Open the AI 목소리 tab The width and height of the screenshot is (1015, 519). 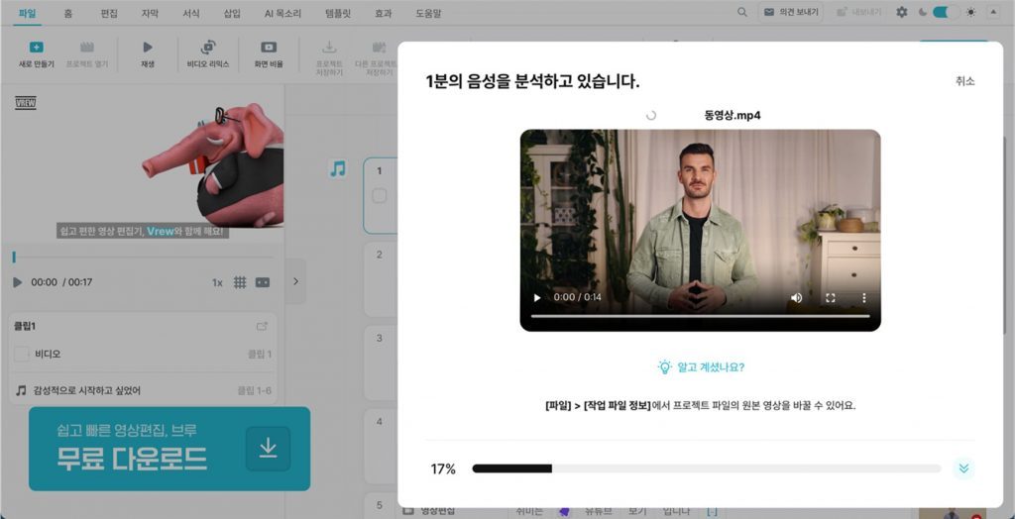(x=282, y=13)
